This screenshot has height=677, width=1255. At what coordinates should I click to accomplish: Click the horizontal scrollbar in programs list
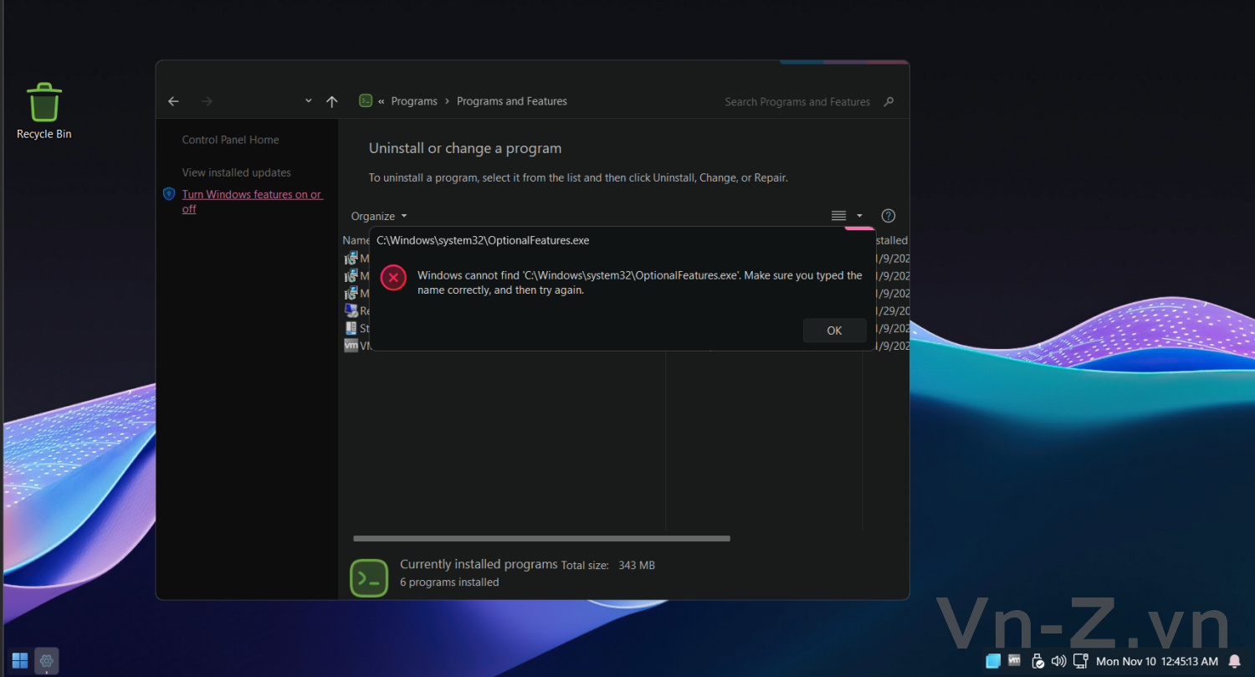click(x=541, y=539)
